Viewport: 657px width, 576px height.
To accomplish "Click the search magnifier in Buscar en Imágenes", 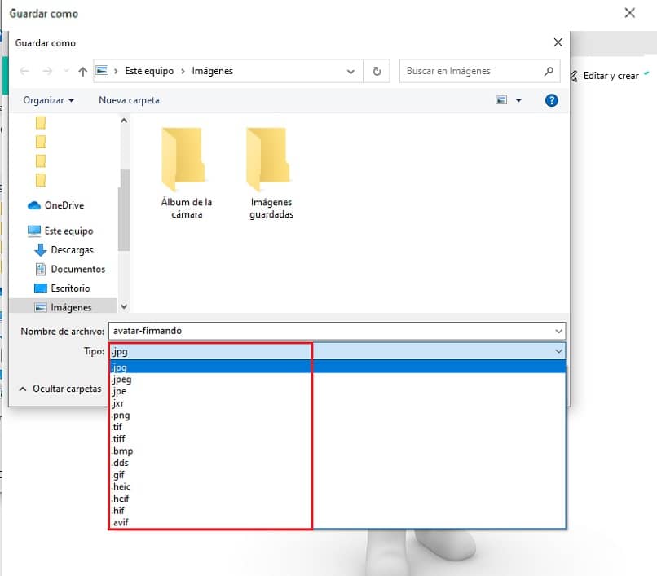I will coord(549,71).
